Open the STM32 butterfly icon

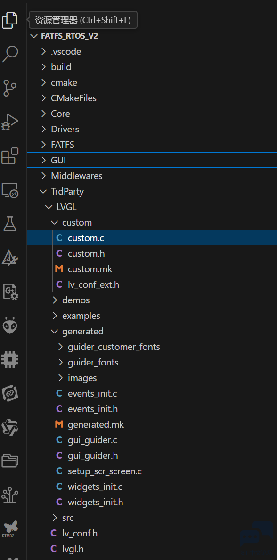pos(10,528)
